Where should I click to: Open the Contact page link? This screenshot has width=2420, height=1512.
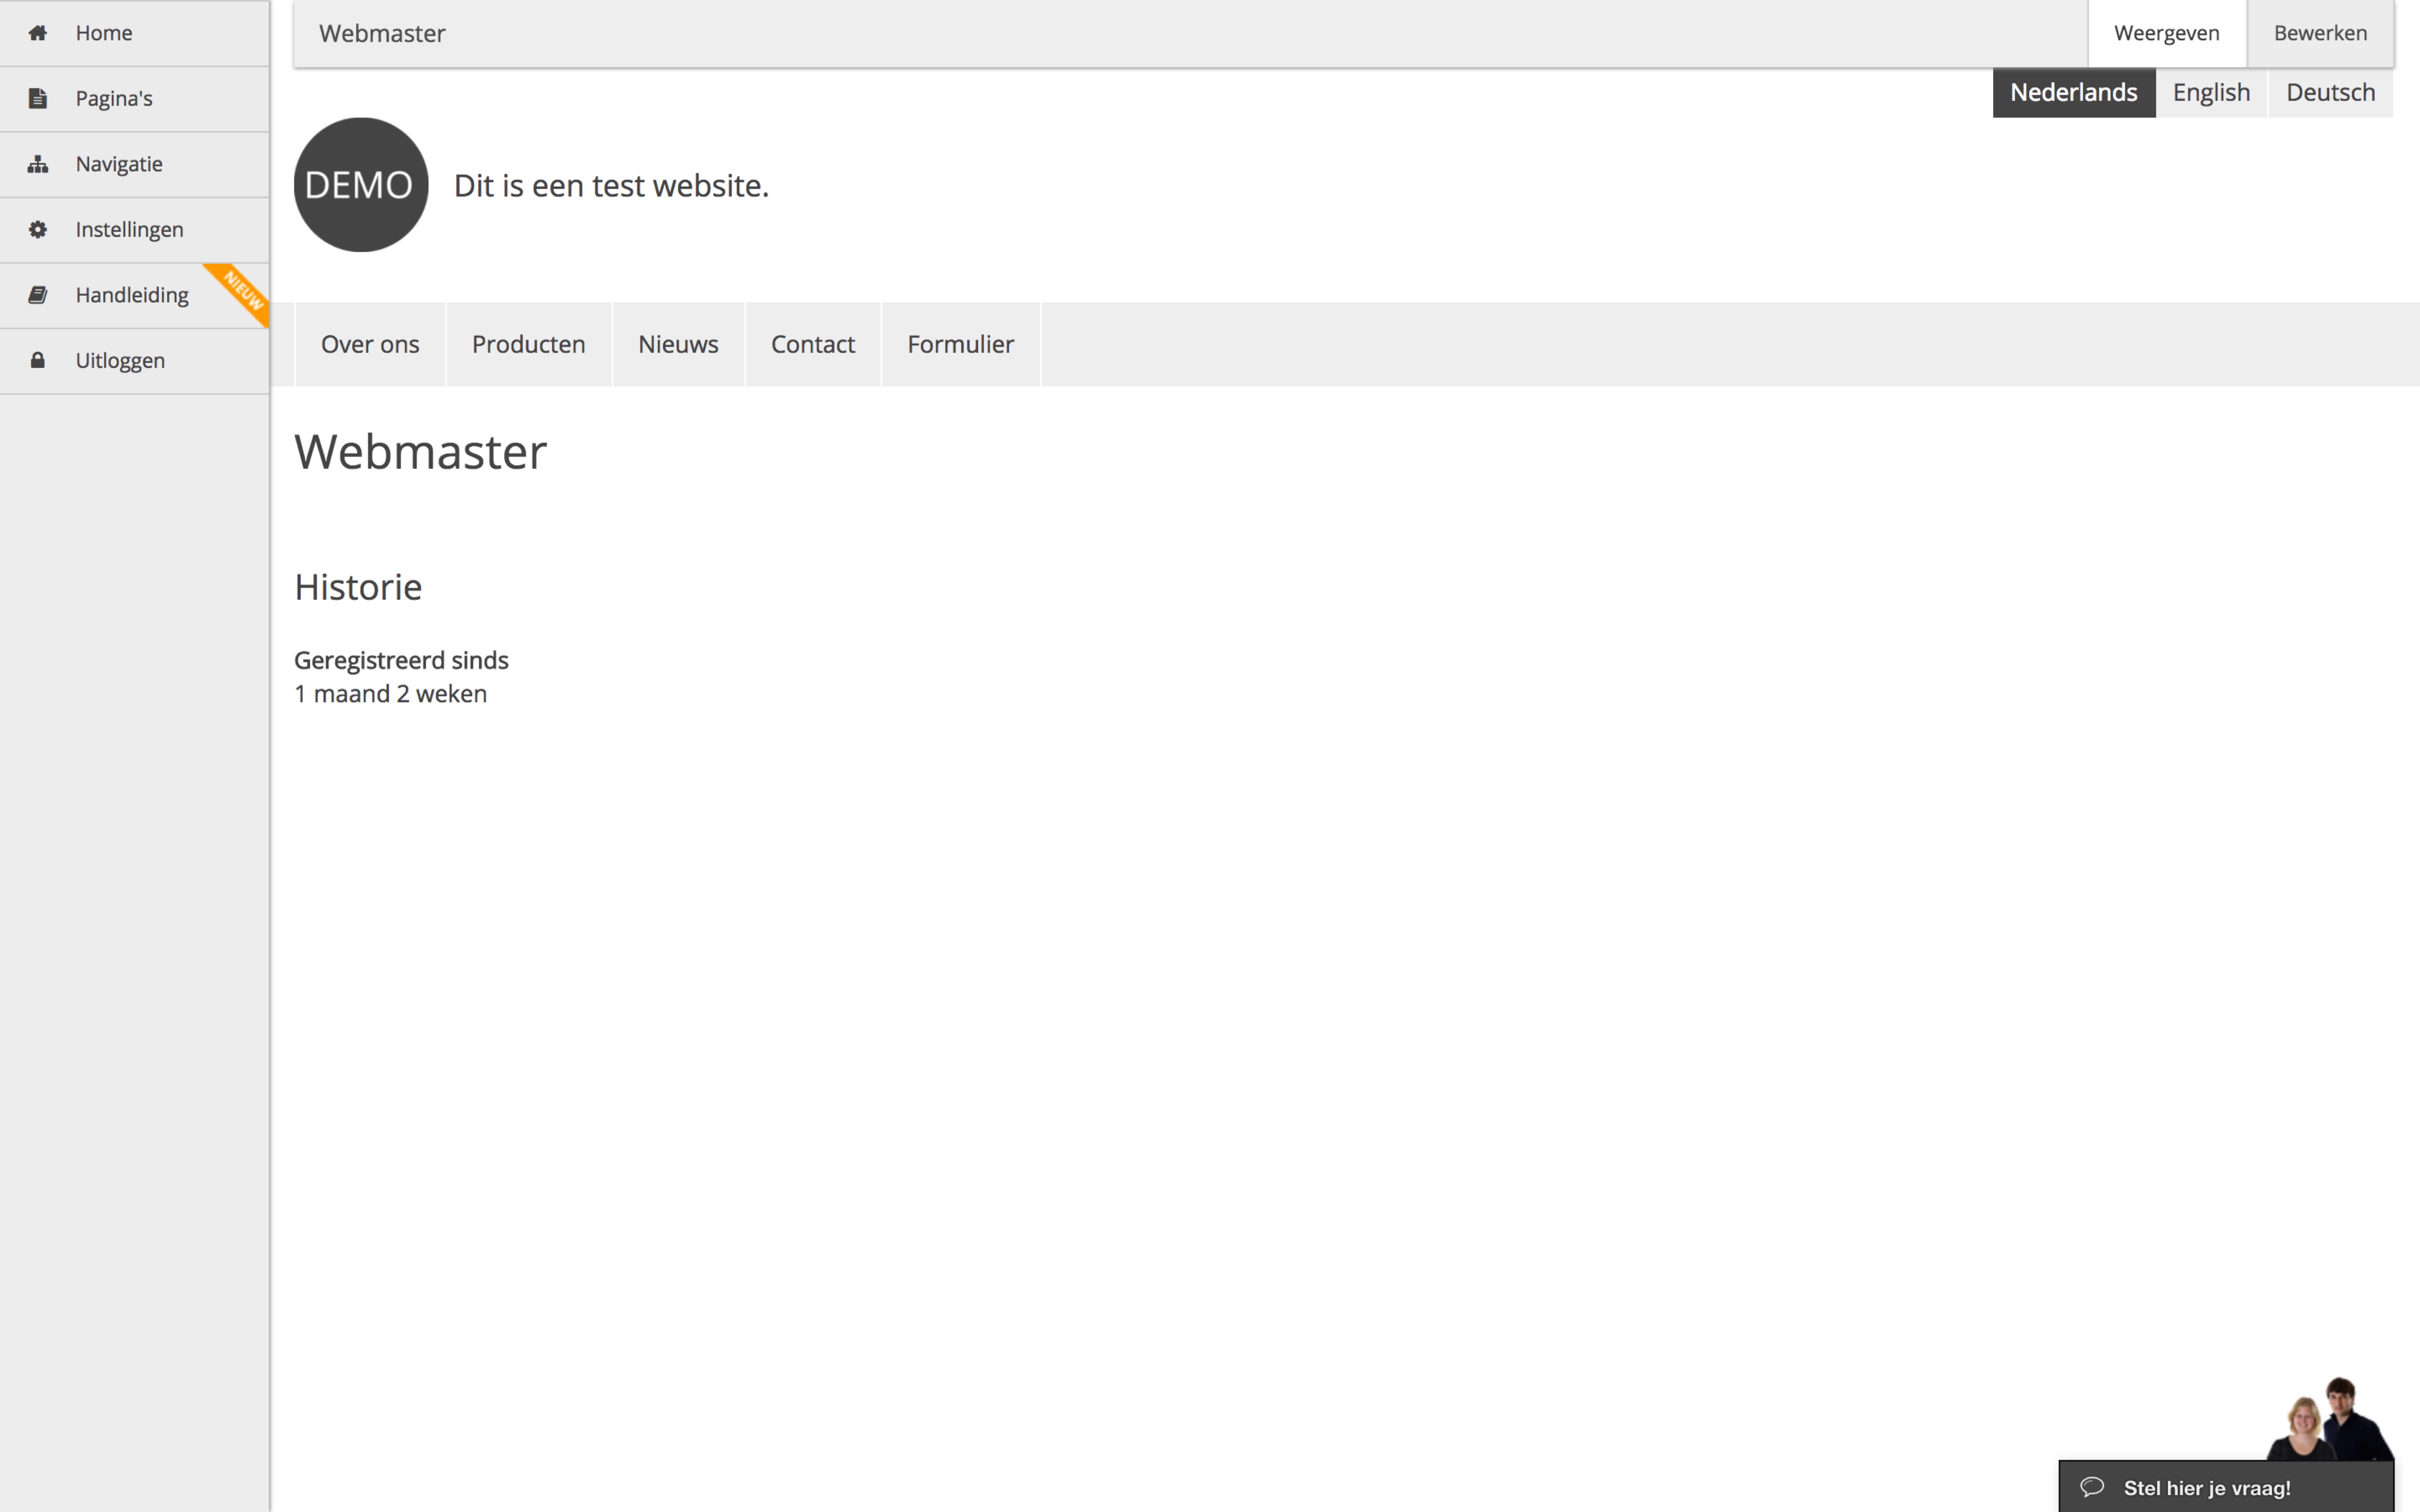click(x=812, y=344)
